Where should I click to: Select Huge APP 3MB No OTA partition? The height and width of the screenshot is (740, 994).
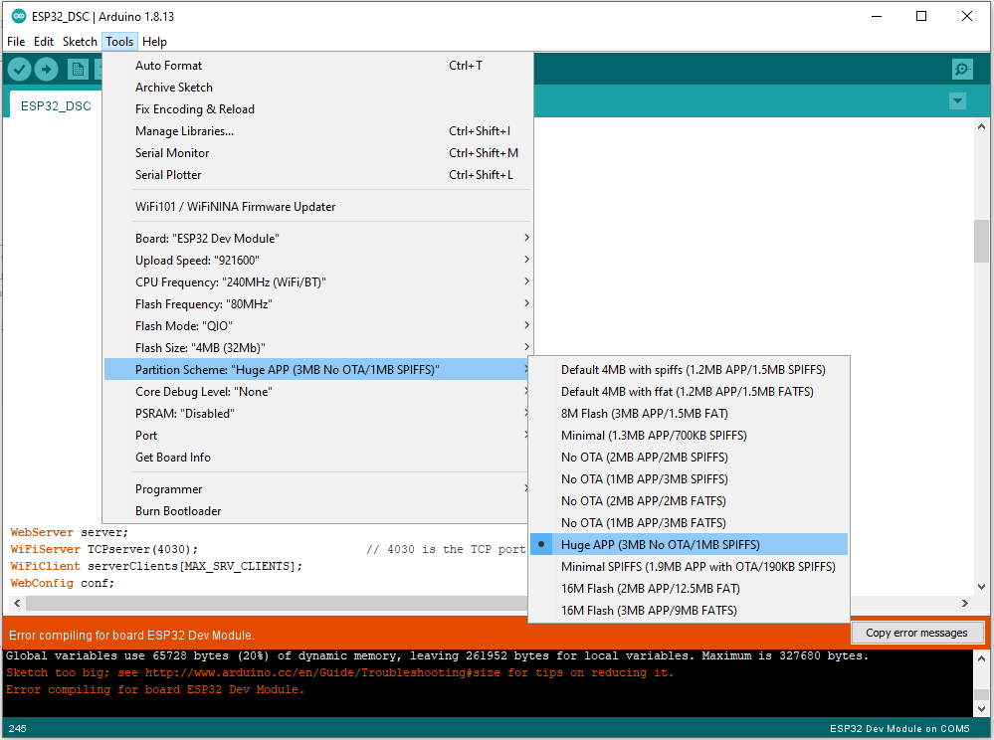point(690,545)
